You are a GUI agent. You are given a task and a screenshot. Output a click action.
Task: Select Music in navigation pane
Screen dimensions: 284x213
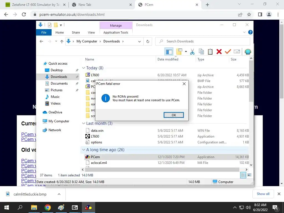click(55, 97)
